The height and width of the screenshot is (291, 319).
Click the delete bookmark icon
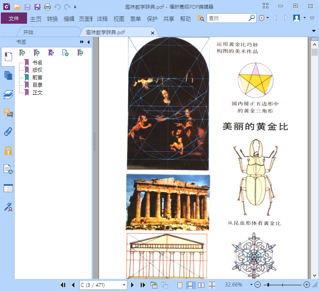click(22, 53)
